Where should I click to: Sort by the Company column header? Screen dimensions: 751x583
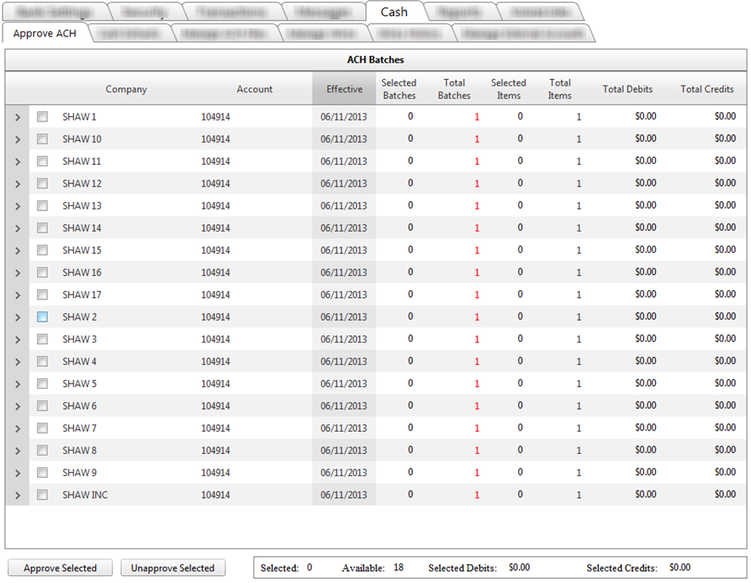tap(126, 89)
